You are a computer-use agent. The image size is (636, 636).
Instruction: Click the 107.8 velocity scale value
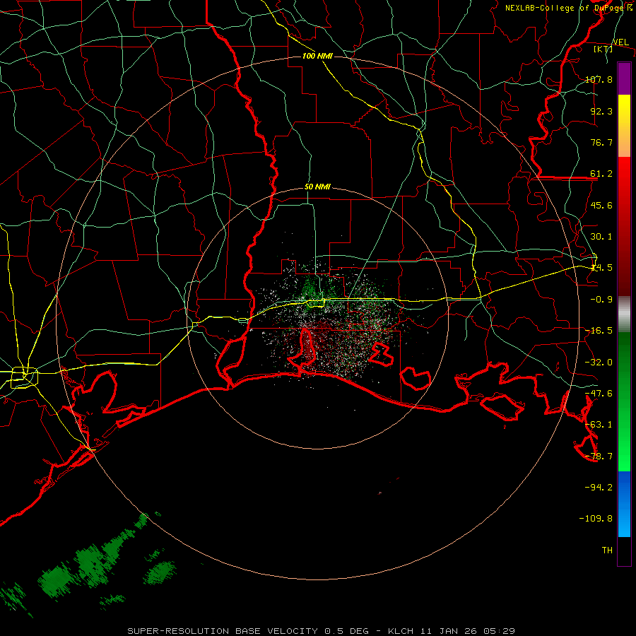point(599,79)
